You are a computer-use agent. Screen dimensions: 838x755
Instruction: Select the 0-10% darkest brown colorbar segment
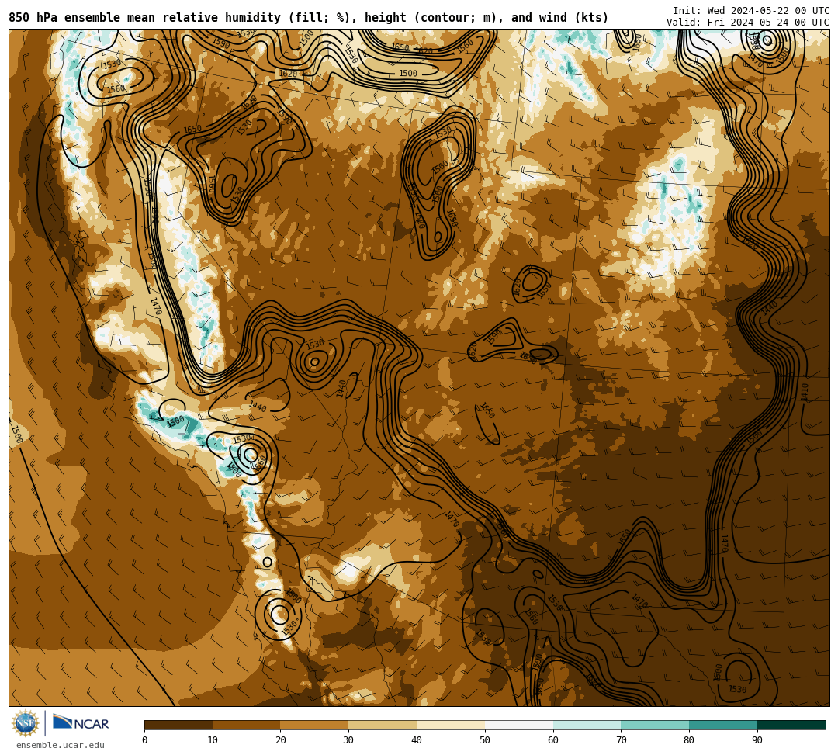[x=178, y=725]
